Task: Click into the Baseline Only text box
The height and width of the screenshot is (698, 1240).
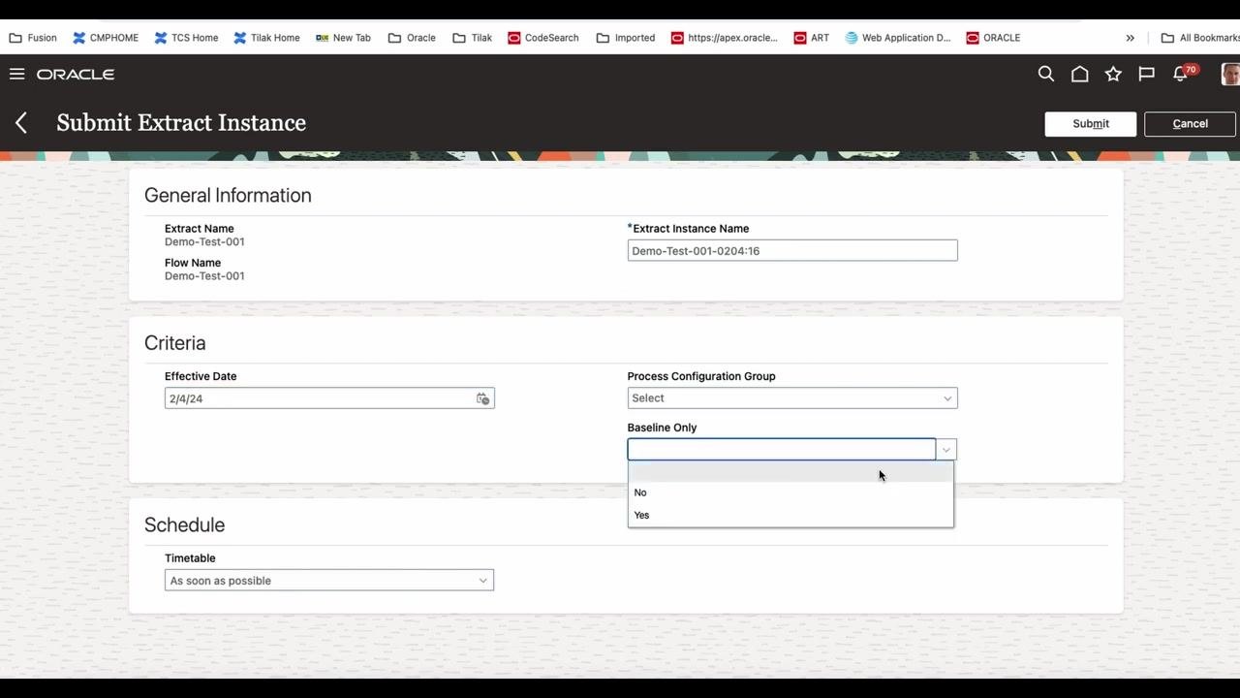Action: pos(782,450)
